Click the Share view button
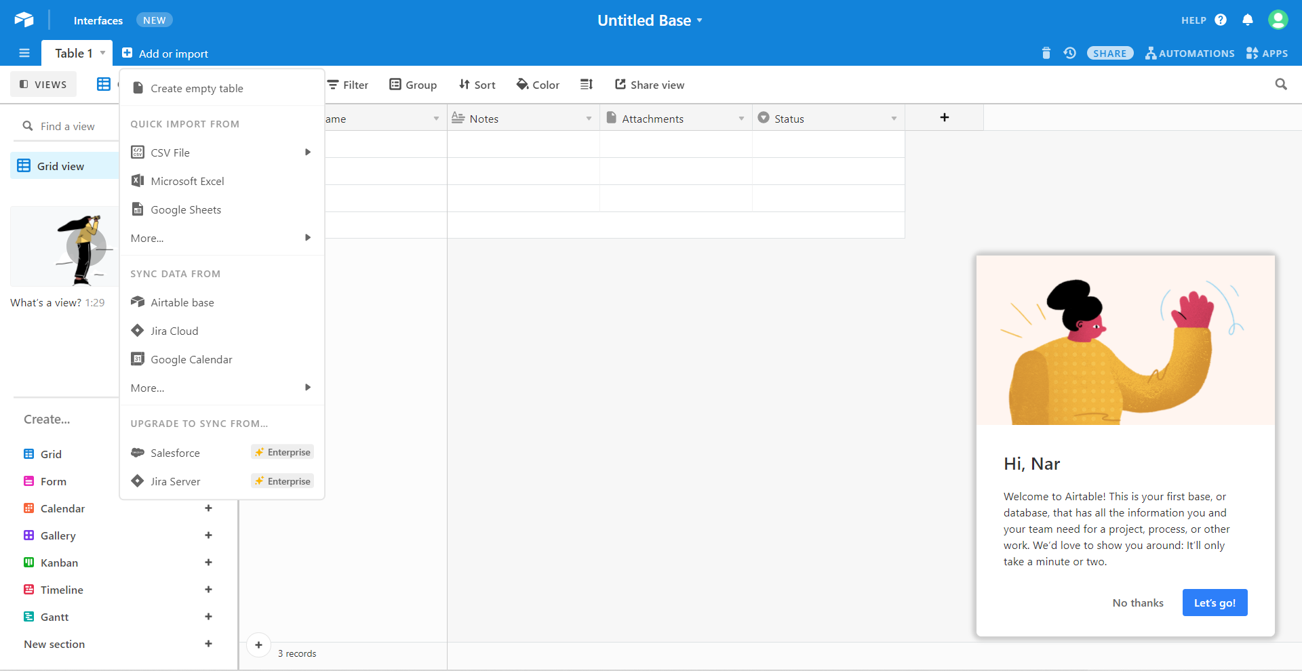The height and width of the screenshot is (671, 1302). [649, 85]
